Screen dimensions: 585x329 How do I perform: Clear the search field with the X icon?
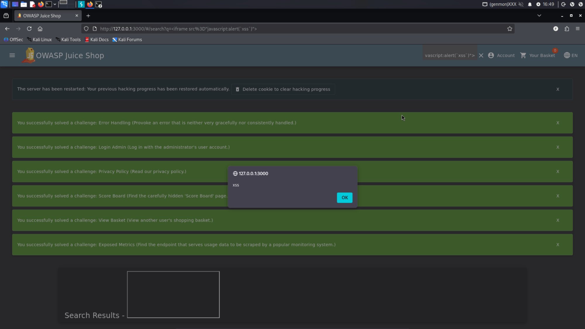[x=481, y=55]
